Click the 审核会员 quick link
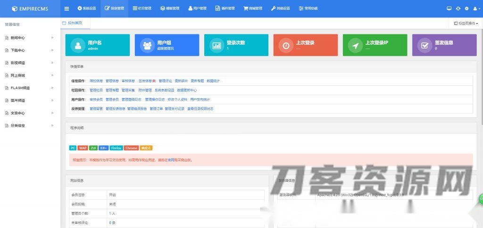The image size is (483, 228). click(x=96, y=100)
